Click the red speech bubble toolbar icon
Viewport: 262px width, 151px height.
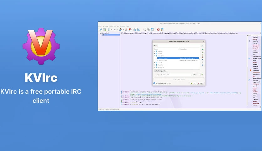[x=130, y=29]
